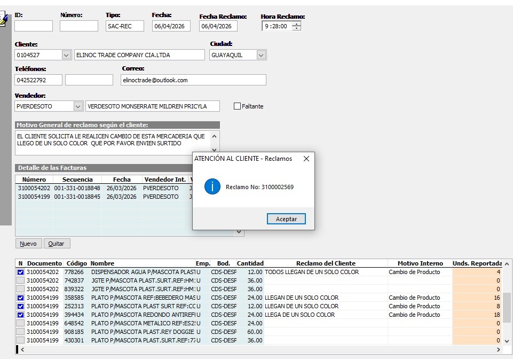This screenshot has width=513, height=359.
Task: Expand the Ciudad GUAYAQUIL dropdown
Action: tap(261, 55)
